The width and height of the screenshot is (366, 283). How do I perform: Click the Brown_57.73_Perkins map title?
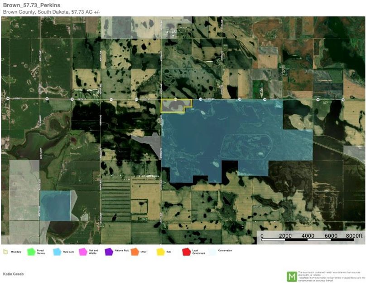32,5
